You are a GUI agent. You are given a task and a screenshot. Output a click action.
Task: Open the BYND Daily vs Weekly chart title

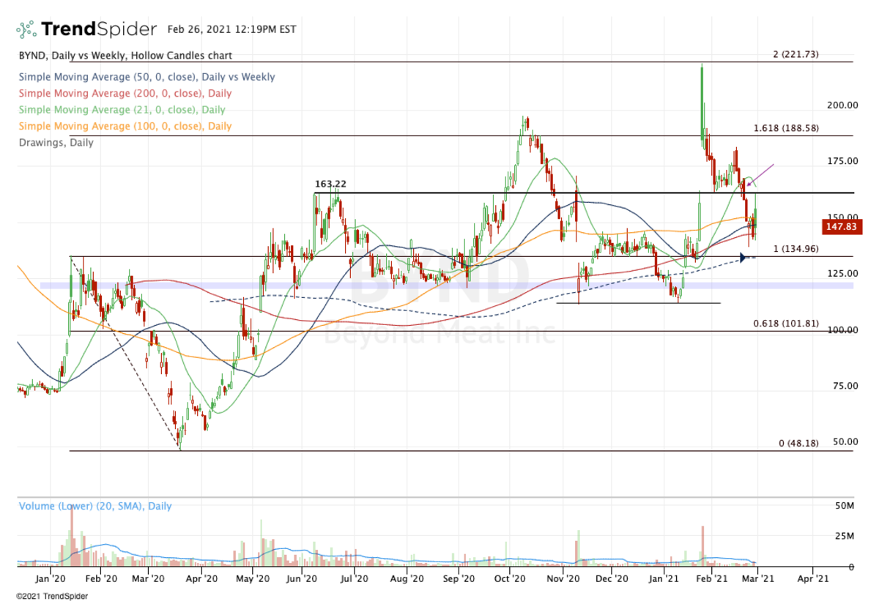(x=125, y=56)
